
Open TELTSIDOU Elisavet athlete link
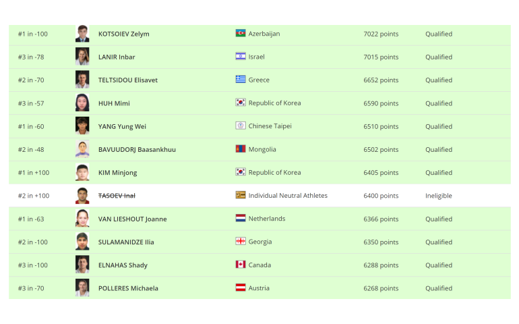click(x=128, y=80)
